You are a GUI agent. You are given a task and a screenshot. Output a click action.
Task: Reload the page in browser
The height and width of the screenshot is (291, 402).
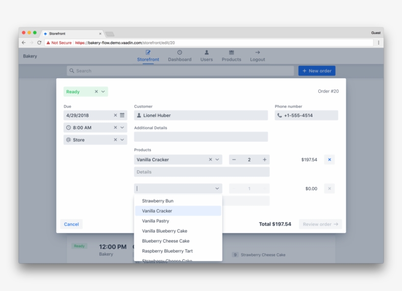tap(39, 43)
